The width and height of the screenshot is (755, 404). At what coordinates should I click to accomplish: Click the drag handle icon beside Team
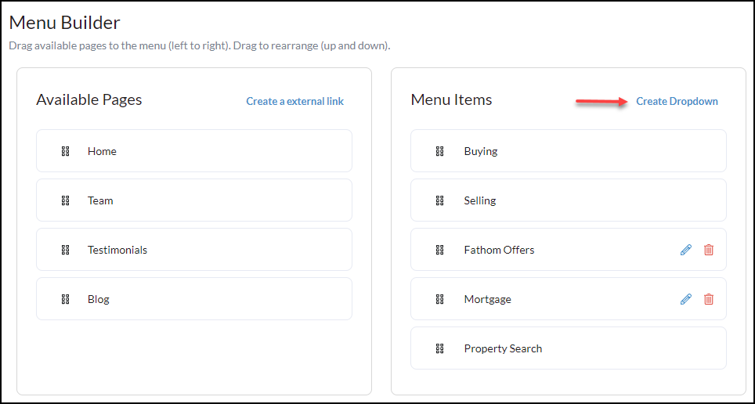pyautogui.click(x=66, y=200)
